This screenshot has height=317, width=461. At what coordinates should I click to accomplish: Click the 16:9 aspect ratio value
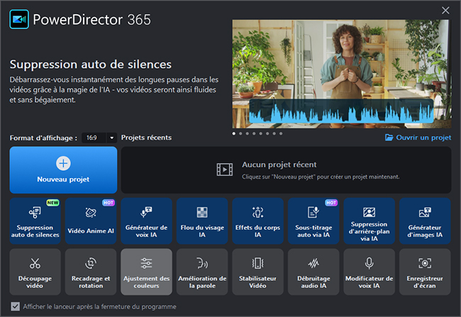pyautogui.click(x=91, y=138)
